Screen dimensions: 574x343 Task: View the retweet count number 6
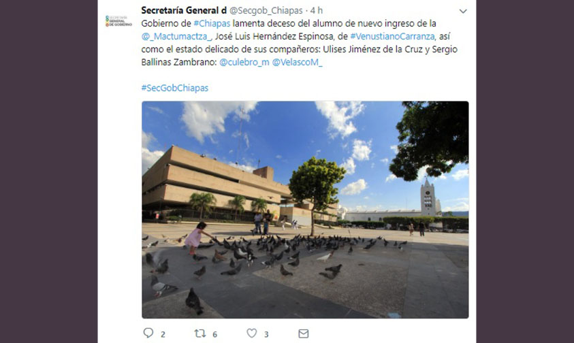(x=215, y=334)
